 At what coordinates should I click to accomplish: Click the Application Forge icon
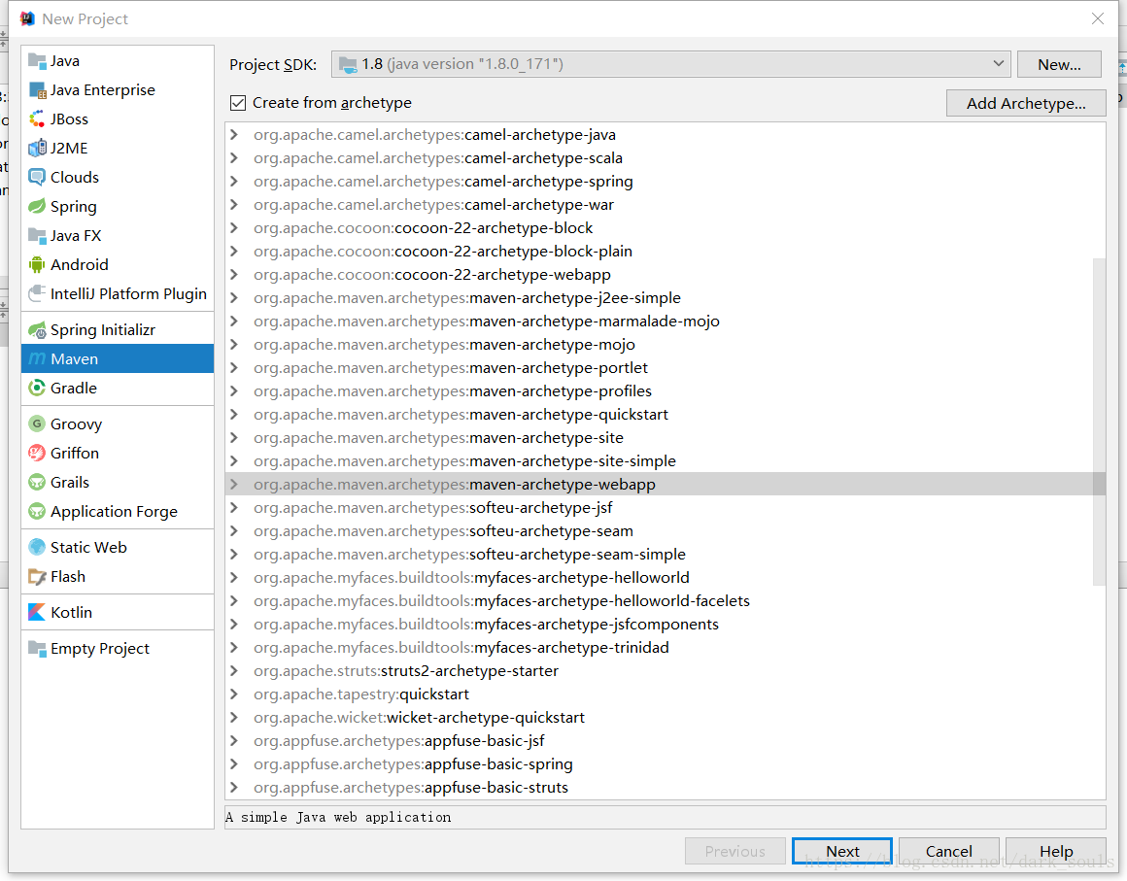(37, 512)
